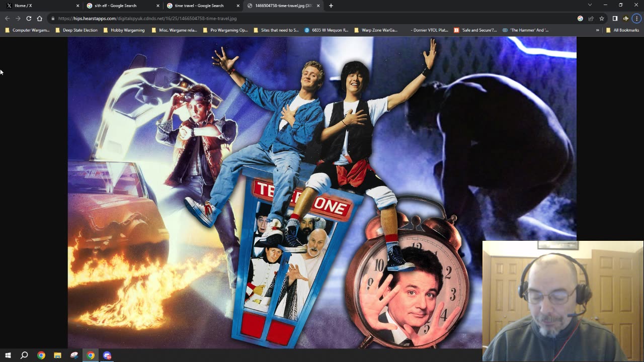644x362 pixels.
Task: Click the URL address bar field
Action: point(312,18)
